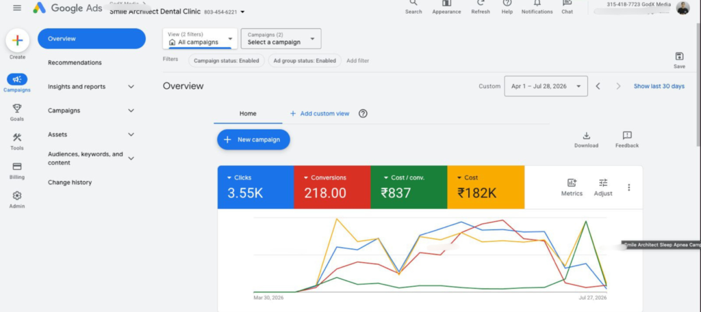Viewport: 701px width, 312px height.
Task: Download the overview report
Action: tap(586, 139)
